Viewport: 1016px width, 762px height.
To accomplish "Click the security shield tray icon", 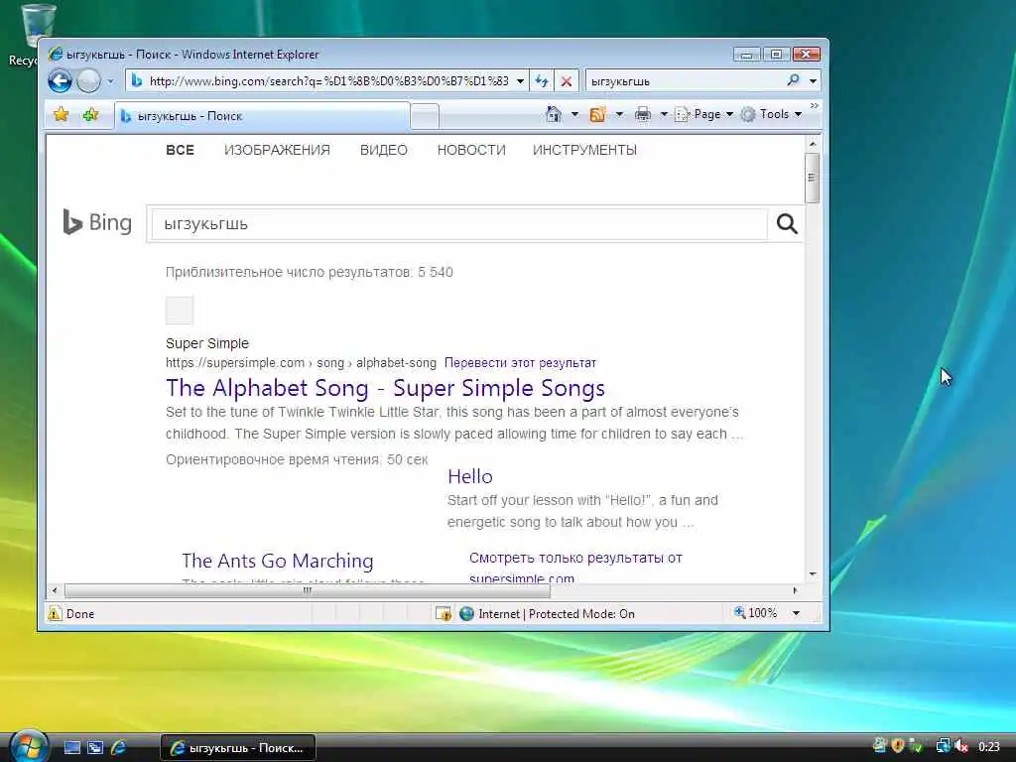I will click(x=897, y=746).
